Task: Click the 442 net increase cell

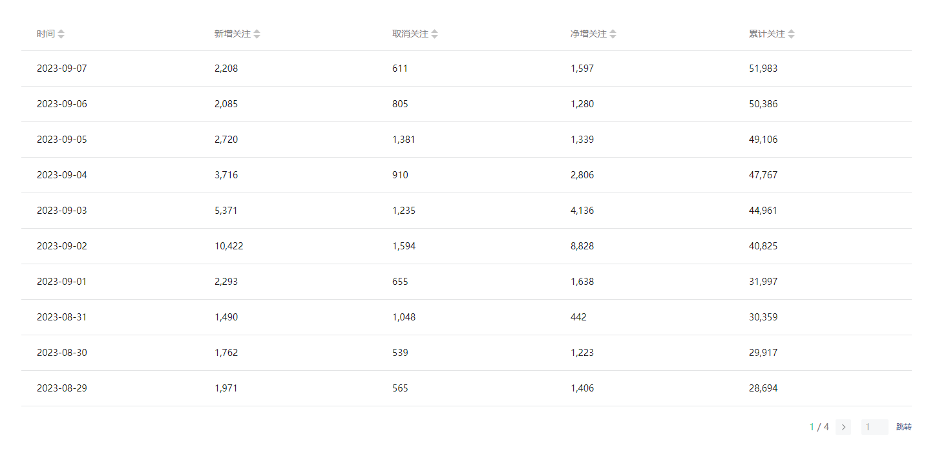Action: tap(579, 317)
